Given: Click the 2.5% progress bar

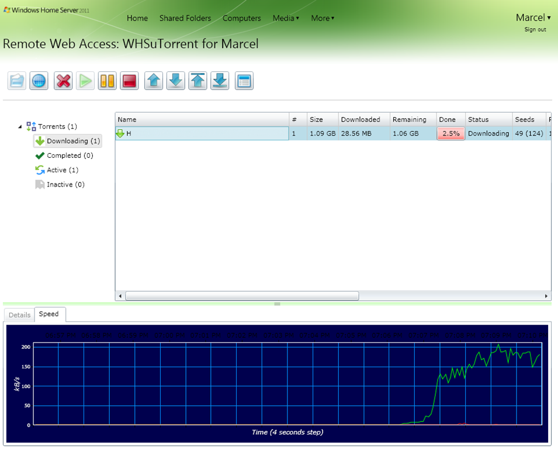Looking at the screenshot, I should click(451, 133).
